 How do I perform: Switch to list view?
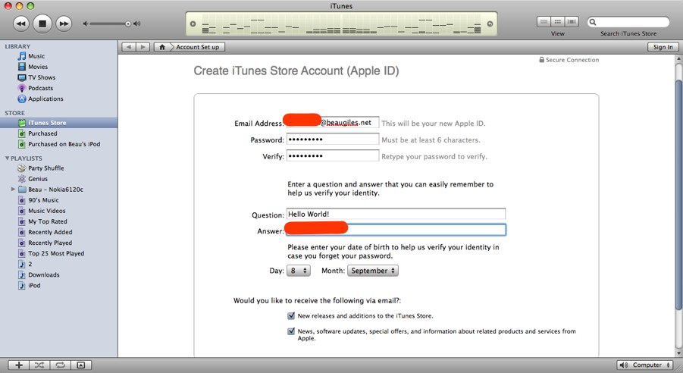pyautogui.click(x=544, y=22)
